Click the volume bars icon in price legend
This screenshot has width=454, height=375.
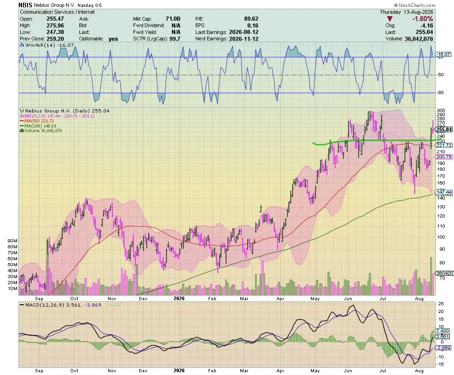22,131
